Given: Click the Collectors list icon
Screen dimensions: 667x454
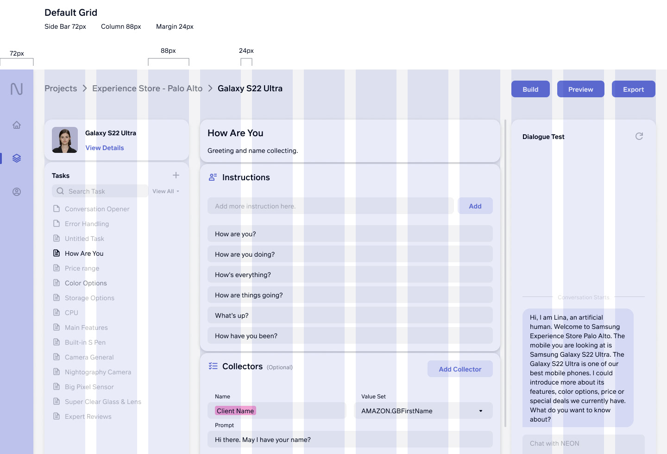Looking at the screenshot, I should (x=213, y=366).
